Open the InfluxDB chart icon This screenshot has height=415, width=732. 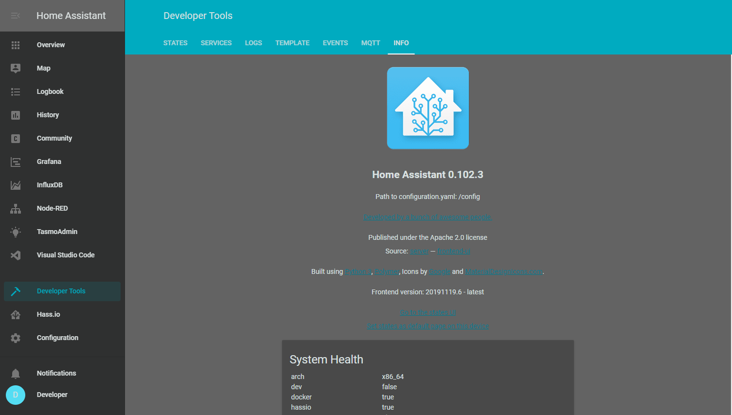[16, 185]
